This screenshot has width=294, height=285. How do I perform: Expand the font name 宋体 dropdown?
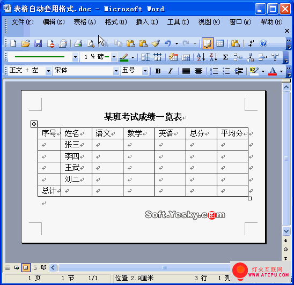tap(116, 71)
